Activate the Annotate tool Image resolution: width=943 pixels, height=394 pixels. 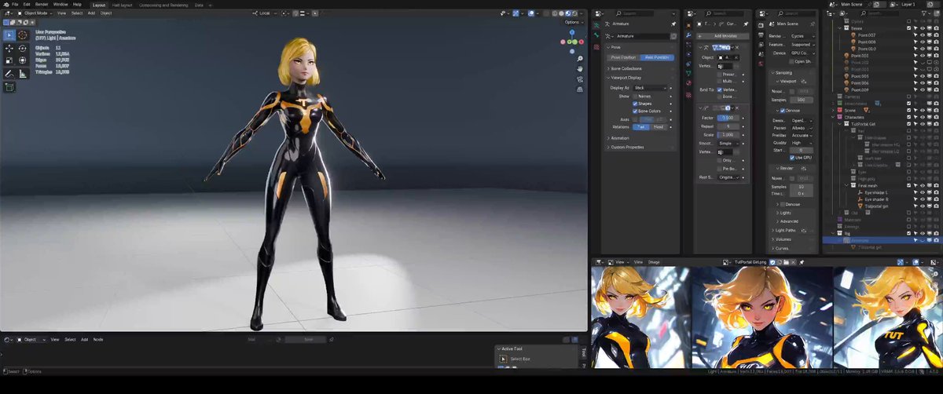(9, 74)
